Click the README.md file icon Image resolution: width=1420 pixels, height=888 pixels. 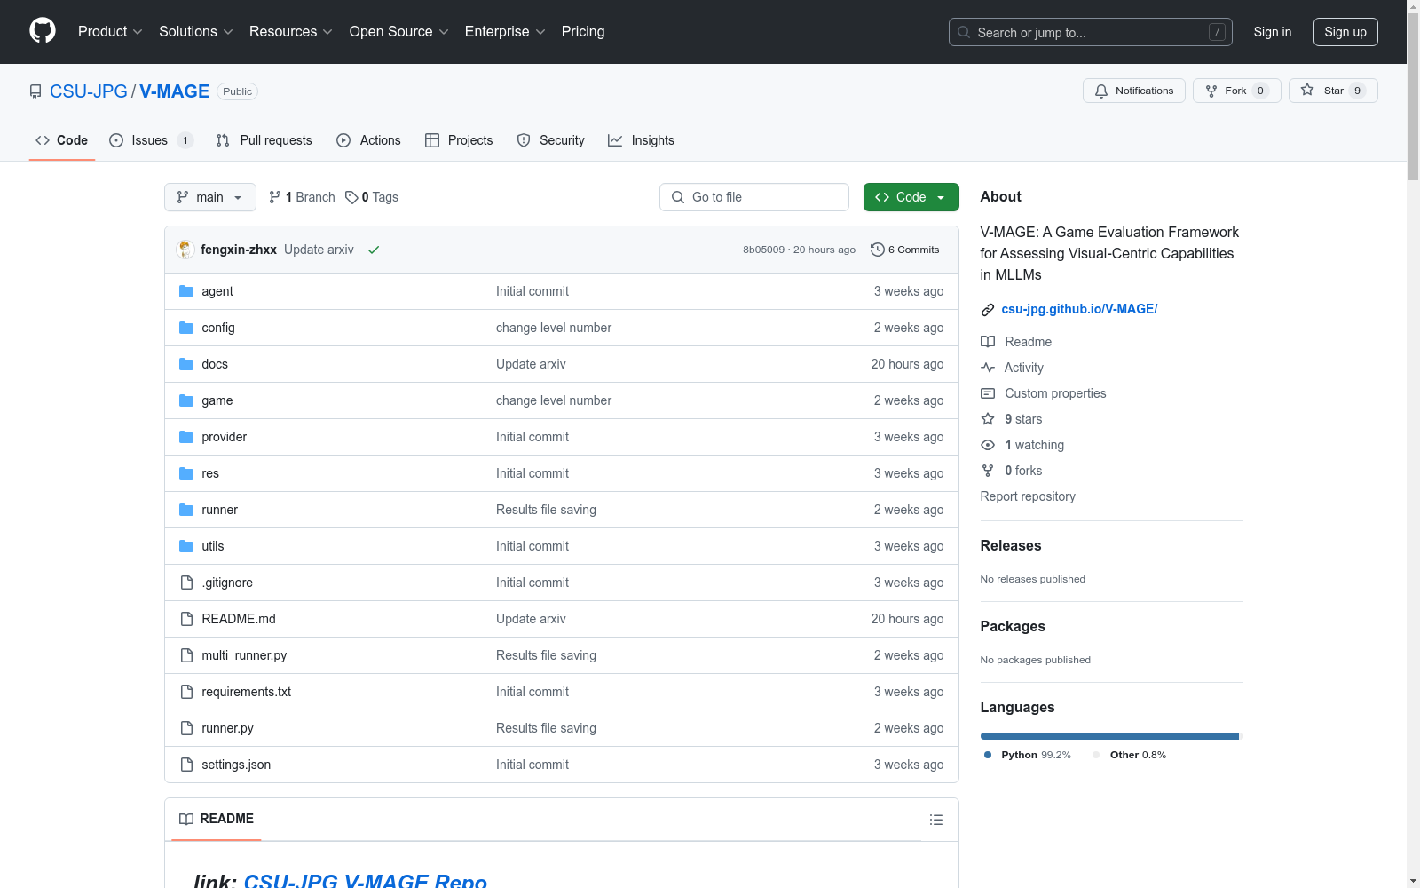point(186,619)
